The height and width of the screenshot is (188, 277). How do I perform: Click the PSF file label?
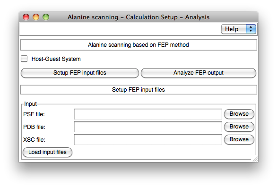pos(34,114)
